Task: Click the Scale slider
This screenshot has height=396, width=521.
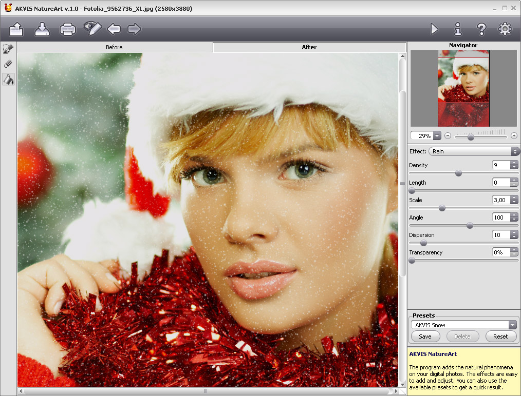Action: pos(463,208)
